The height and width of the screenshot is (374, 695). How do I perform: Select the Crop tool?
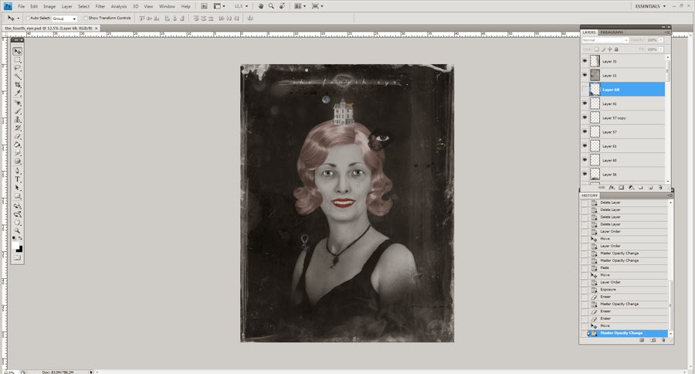pyautogui.click(x=18, y=84)
